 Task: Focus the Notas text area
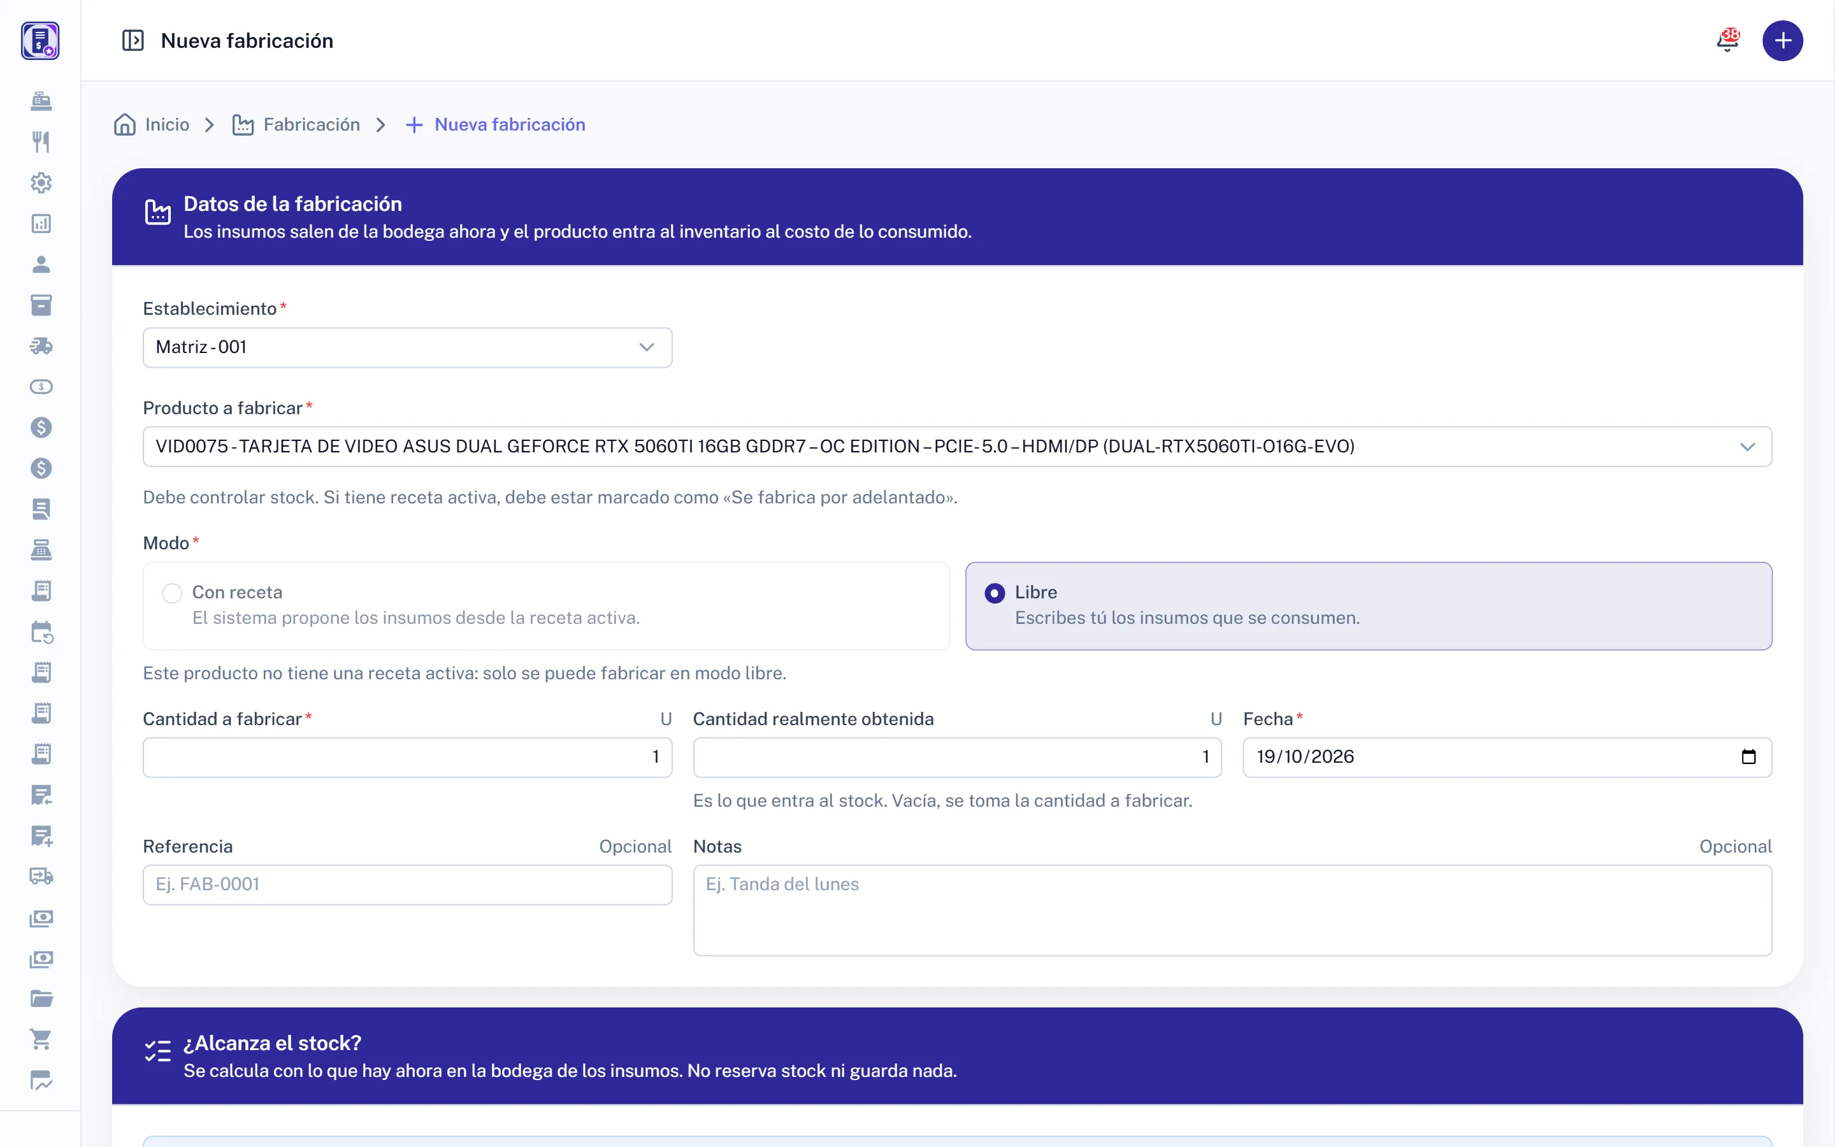(1232, 911)
